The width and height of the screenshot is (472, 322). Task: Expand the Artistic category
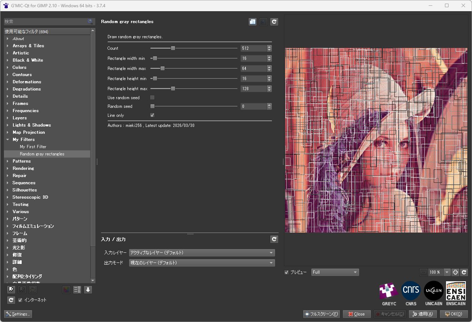click(x=8, y=53)
